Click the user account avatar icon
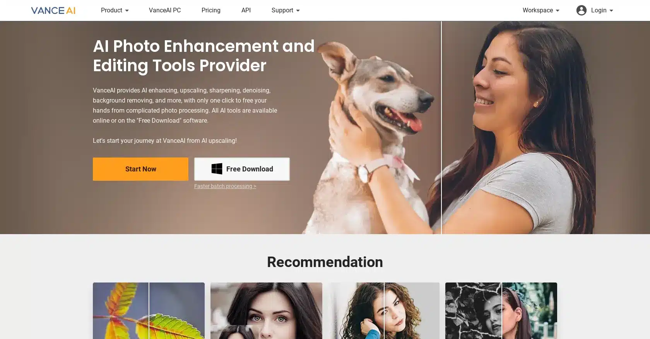This screenshot has width=650, height=339. (581, 10)
